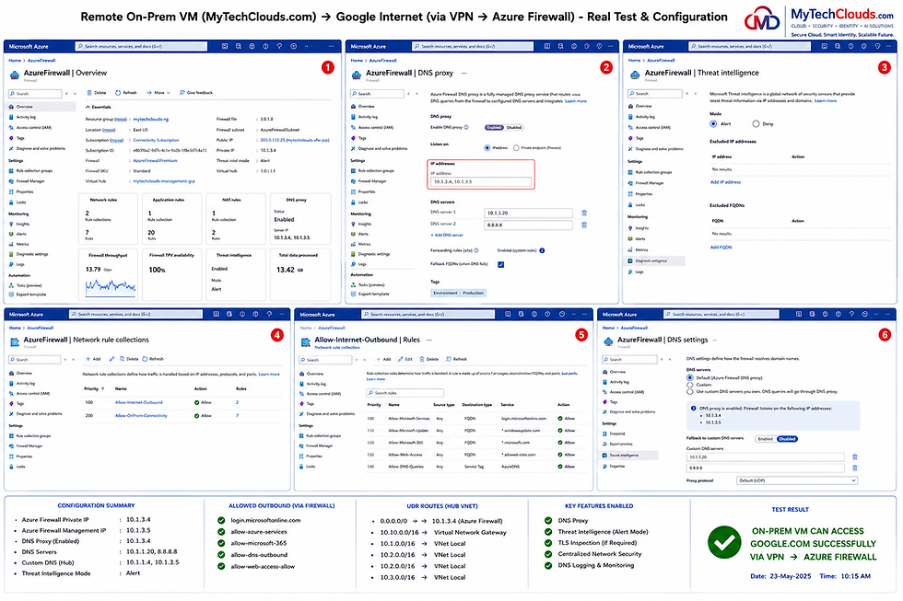Screen dimensions: 903x601
Task: Click blue info icon beside Enabled (system rules)
Action: tap(542, 250)
